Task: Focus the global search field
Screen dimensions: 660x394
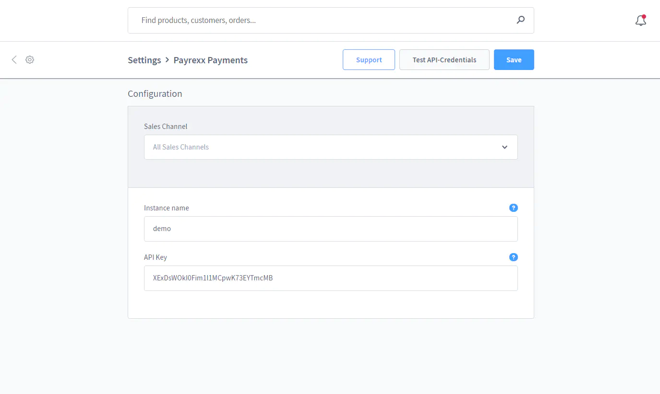Action: pos(322,20)
